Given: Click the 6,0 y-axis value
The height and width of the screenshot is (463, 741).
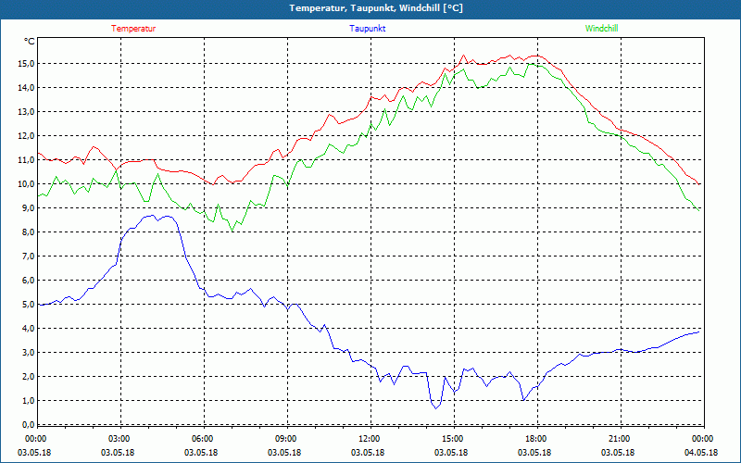Looking at the screenshot, I should [x=28, y=281].
